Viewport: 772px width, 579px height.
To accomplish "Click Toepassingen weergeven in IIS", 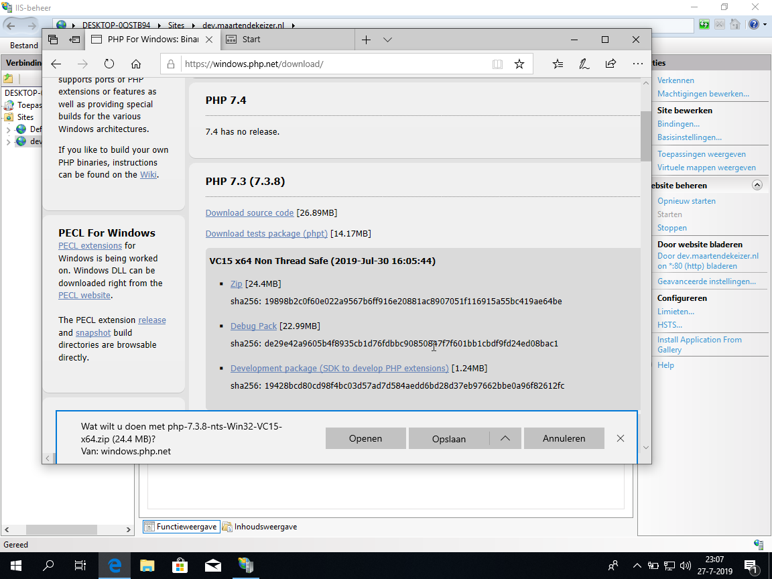I will tap(701, 154).
